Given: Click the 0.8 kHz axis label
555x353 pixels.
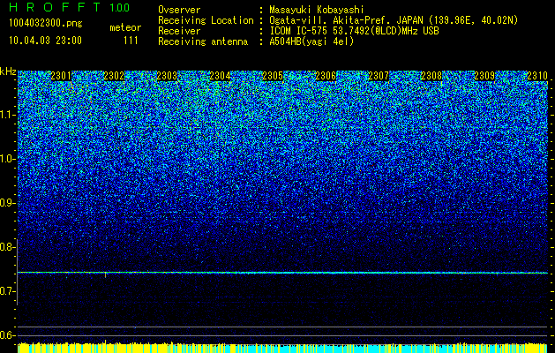Looking at the screenshot, I should coord(8,247).
